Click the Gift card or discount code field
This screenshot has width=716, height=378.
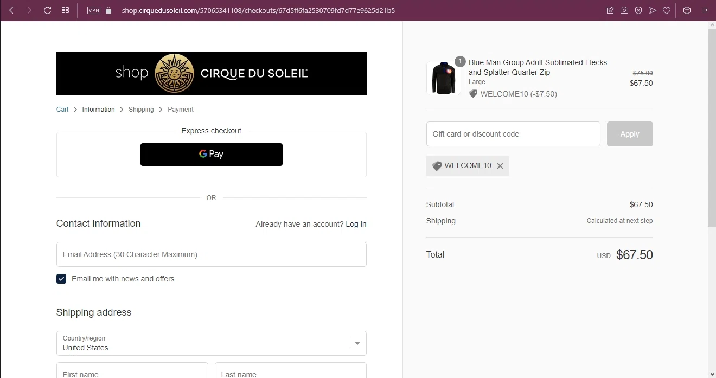point(513,134)
